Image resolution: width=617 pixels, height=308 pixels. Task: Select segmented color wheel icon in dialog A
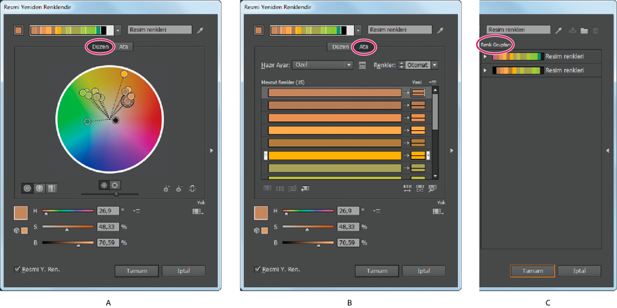pyautogui.click(x=40, y=188)
